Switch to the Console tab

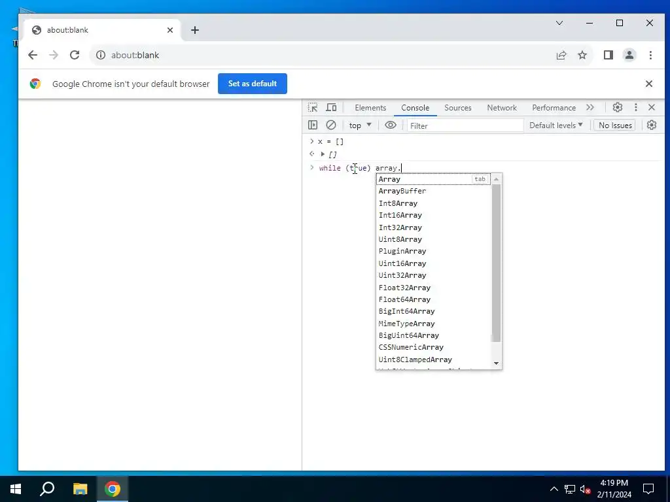(x=415, y=108)
